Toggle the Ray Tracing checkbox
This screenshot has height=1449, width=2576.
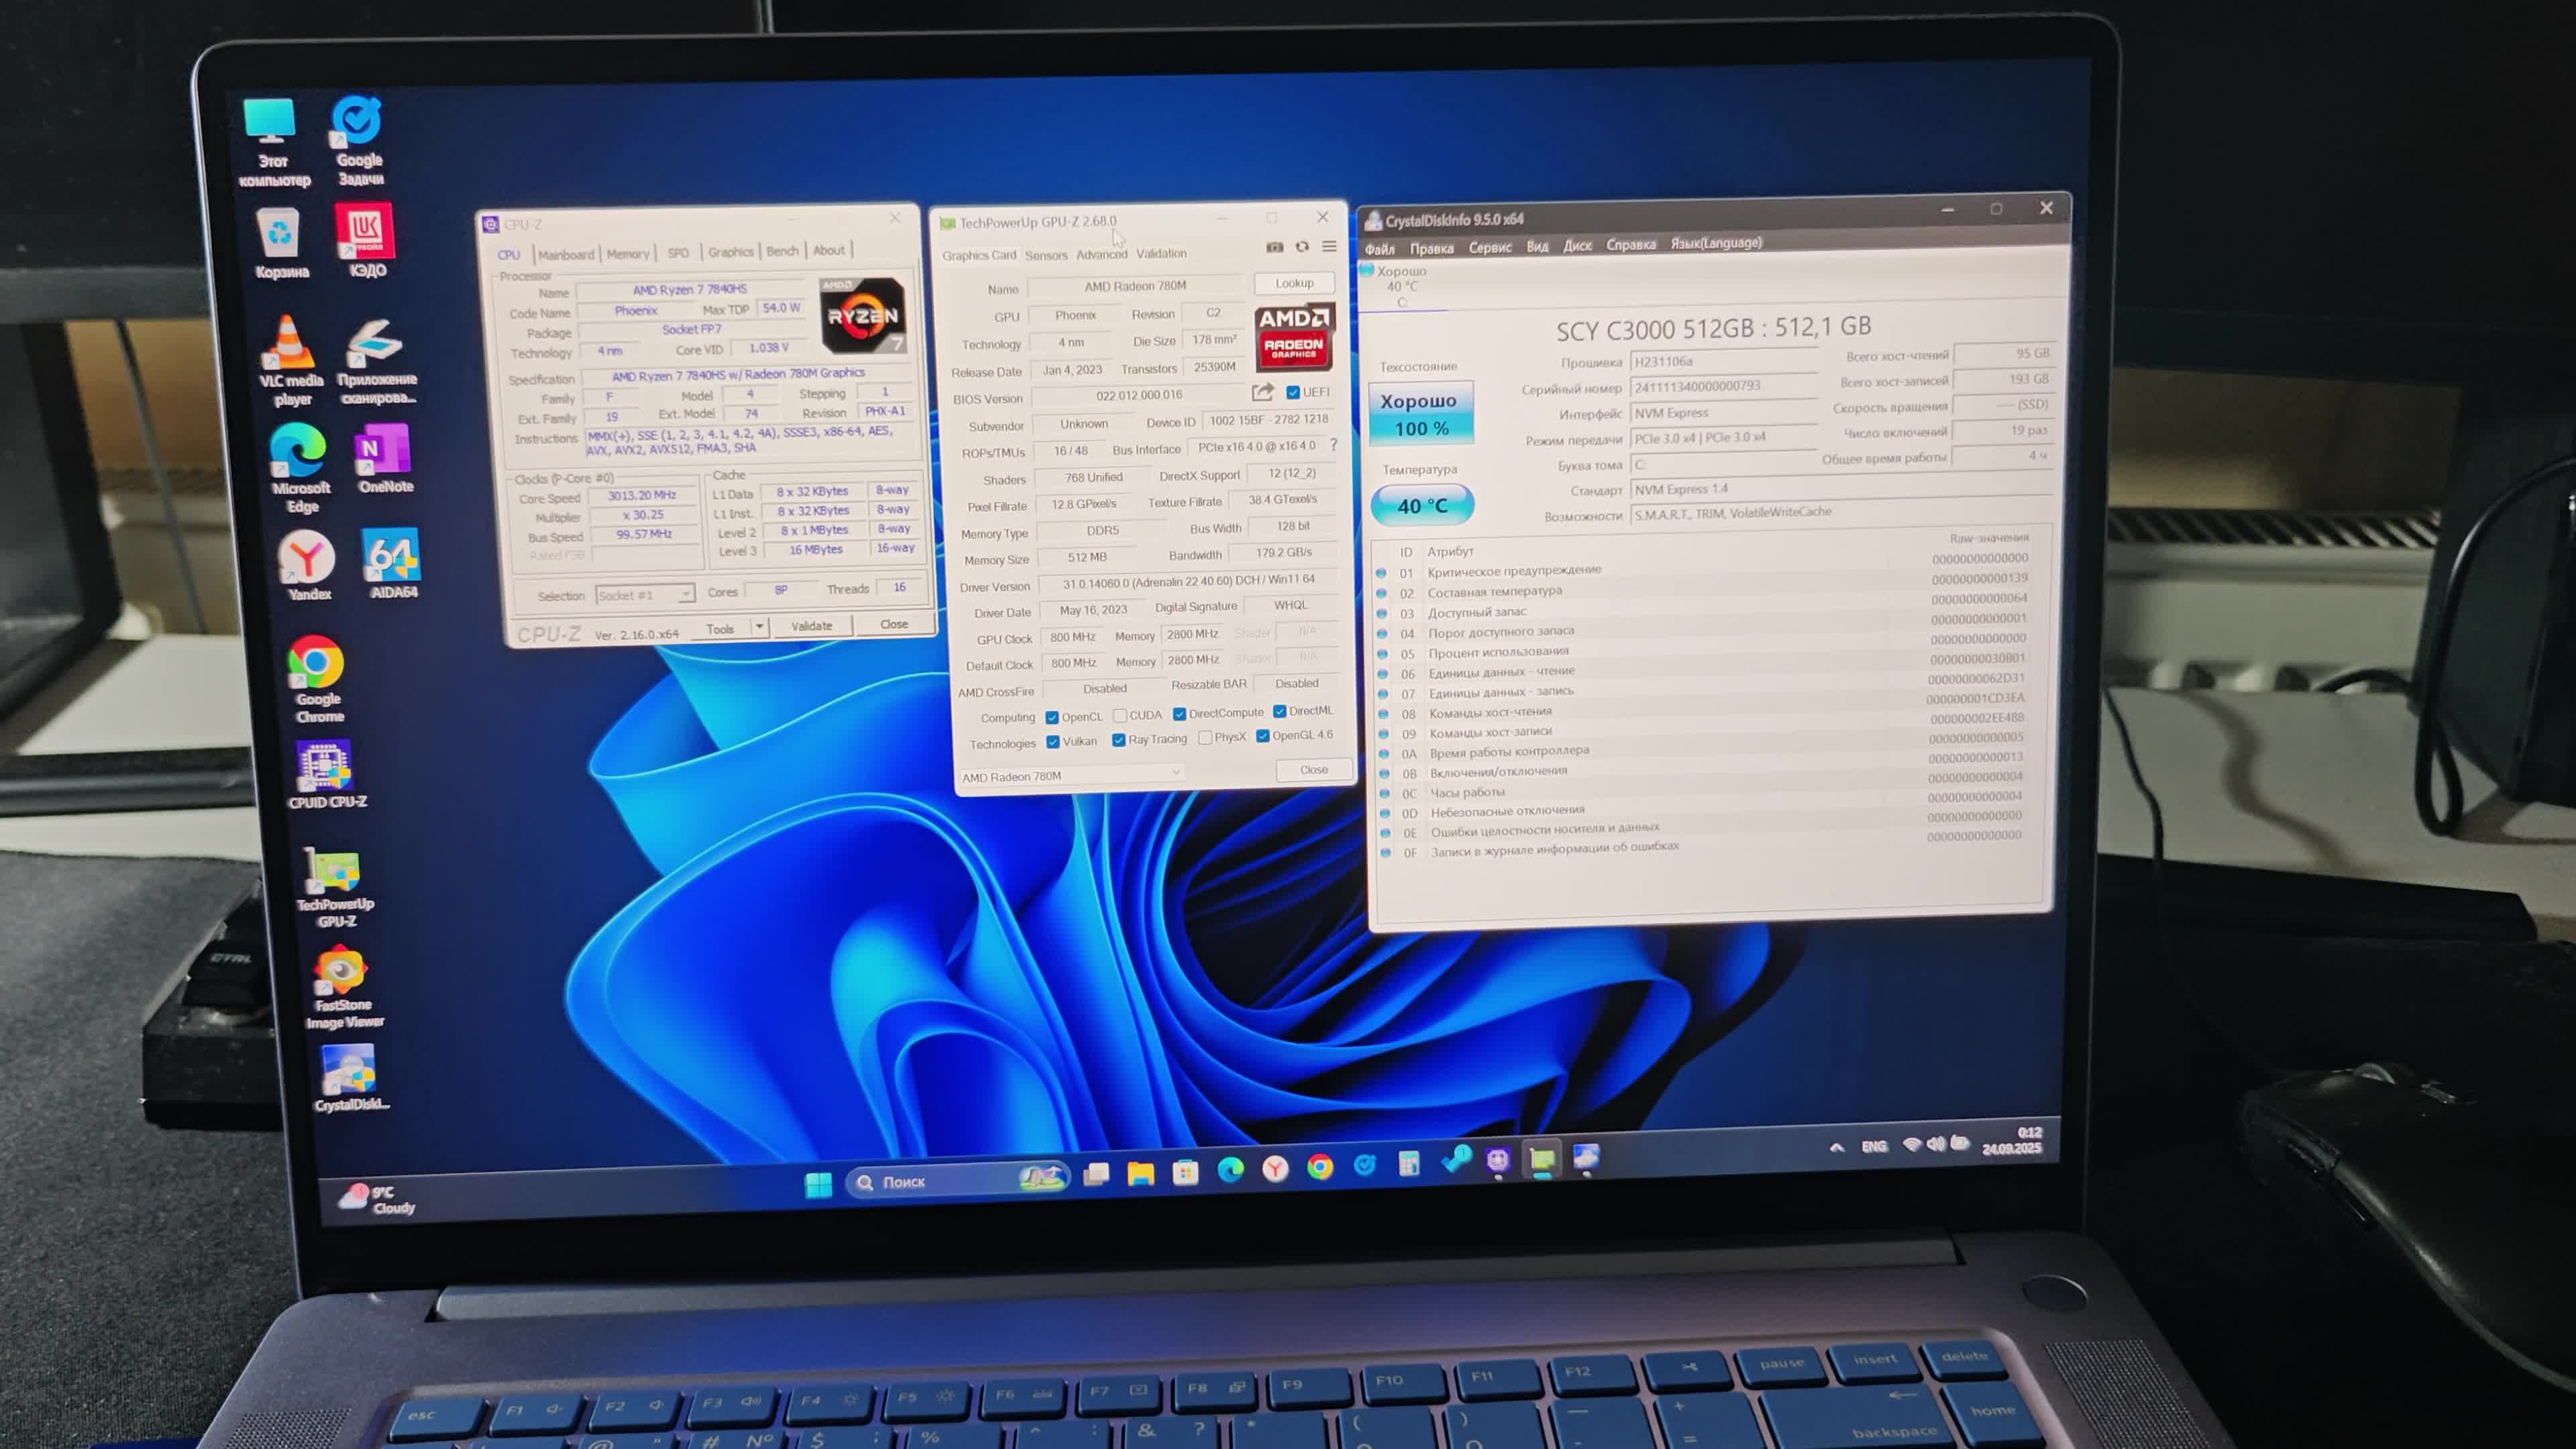(x=1118, y=740)
